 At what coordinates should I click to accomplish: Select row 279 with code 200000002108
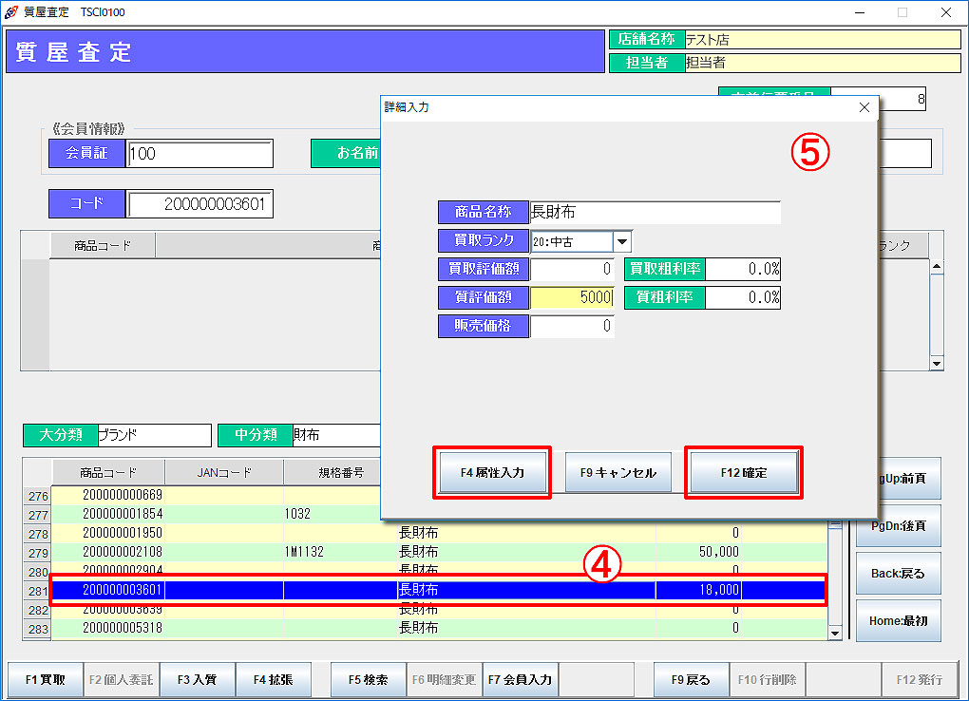pos(123,552)
